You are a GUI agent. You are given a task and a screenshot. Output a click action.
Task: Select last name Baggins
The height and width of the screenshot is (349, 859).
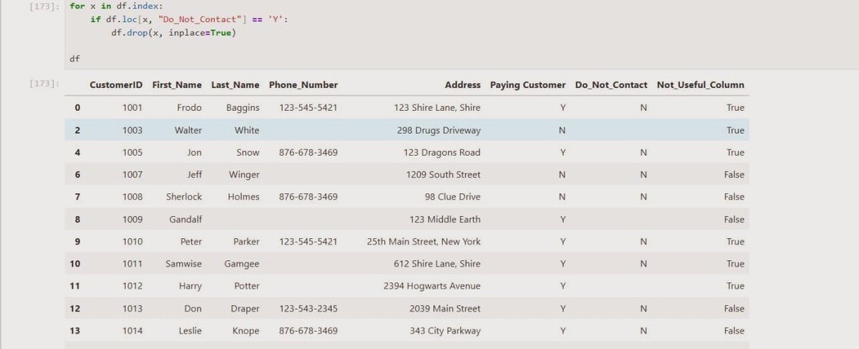[243, 108]
